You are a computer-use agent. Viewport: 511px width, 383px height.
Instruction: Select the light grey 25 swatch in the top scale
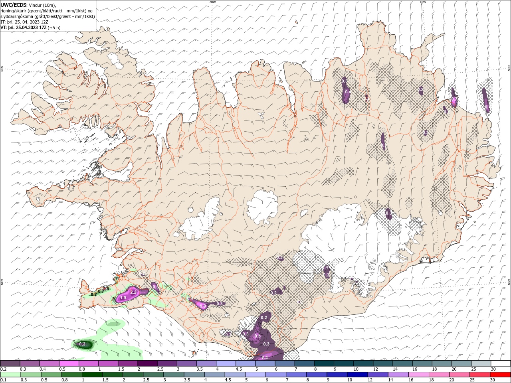(x=481, y=363)
